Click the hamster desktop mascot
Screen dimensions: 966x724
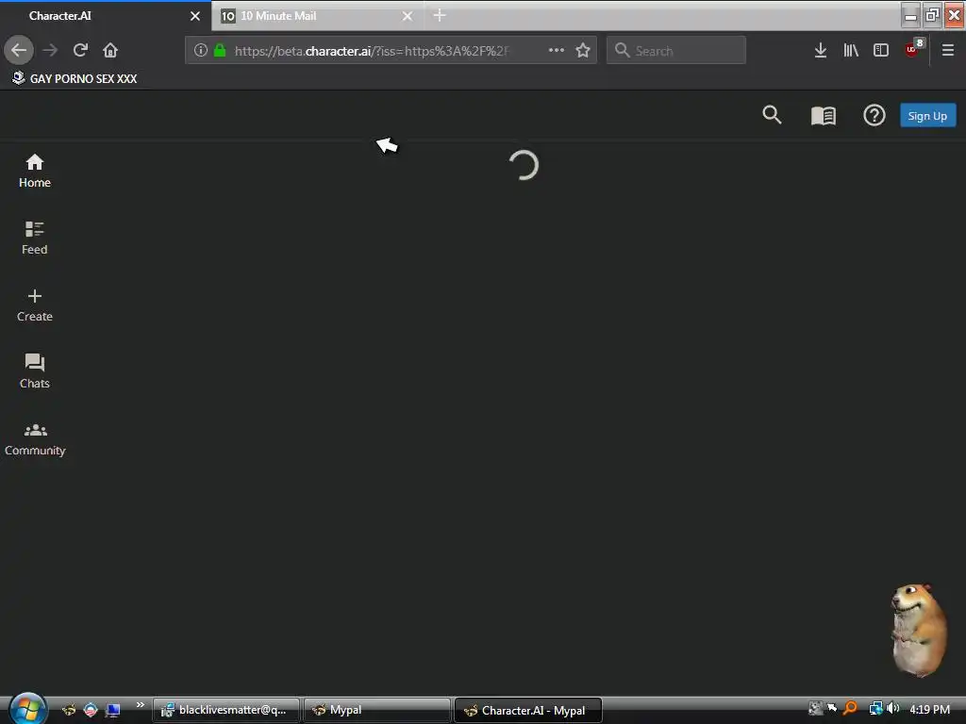pos(919,629)
